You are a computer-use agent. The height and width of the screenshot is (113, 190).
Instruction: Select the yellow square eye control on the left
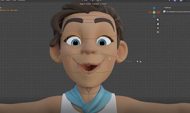(x=73, y=41)
